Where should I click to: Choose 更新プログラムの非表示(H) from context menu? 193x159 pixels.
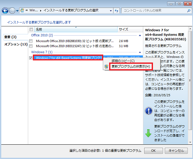[131, 66]
